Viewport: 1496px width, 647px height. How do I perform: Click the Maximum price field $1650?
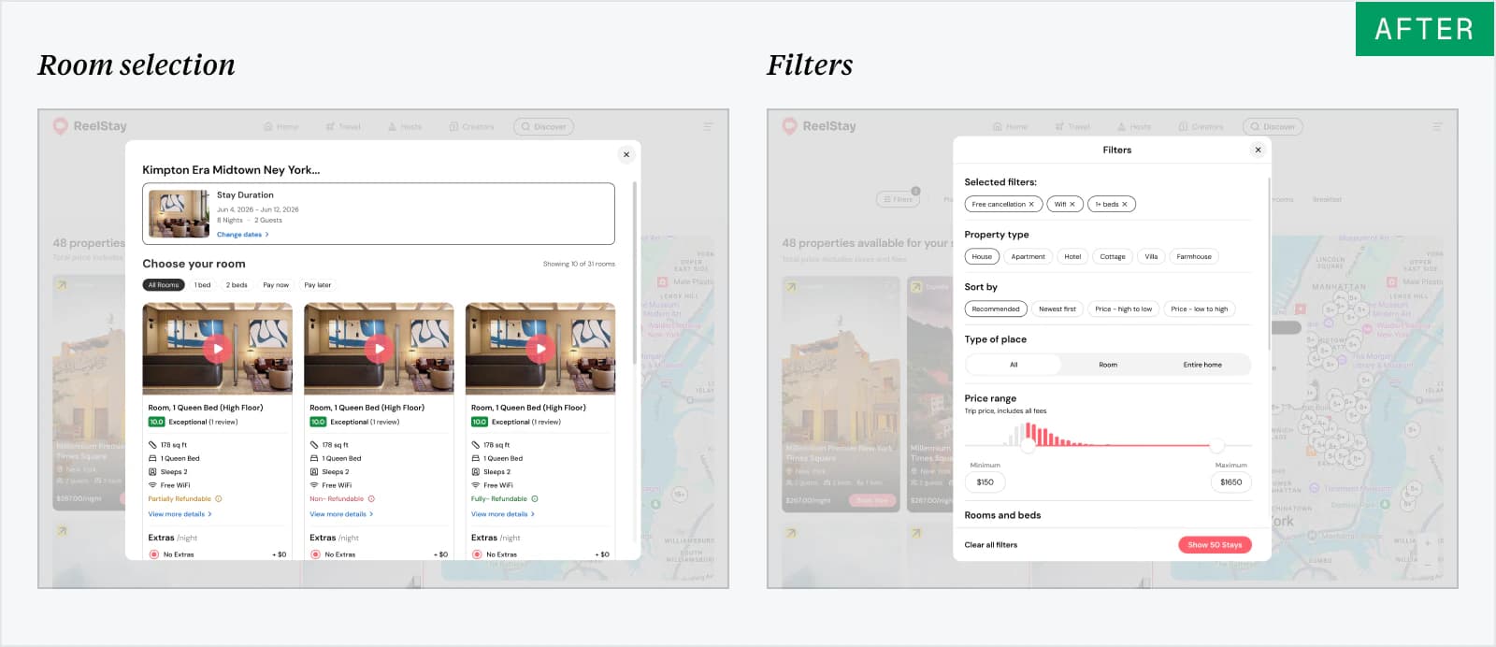click(x=1230, y=482)
